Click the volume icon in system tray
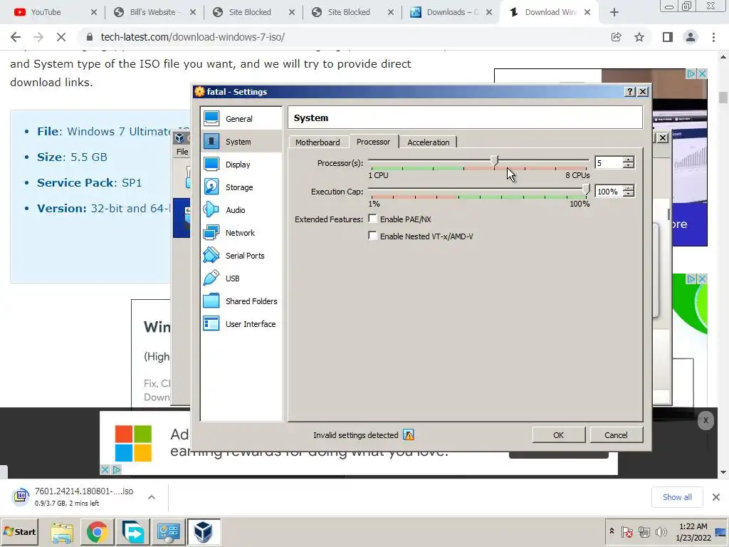 (x=661, y=531)
